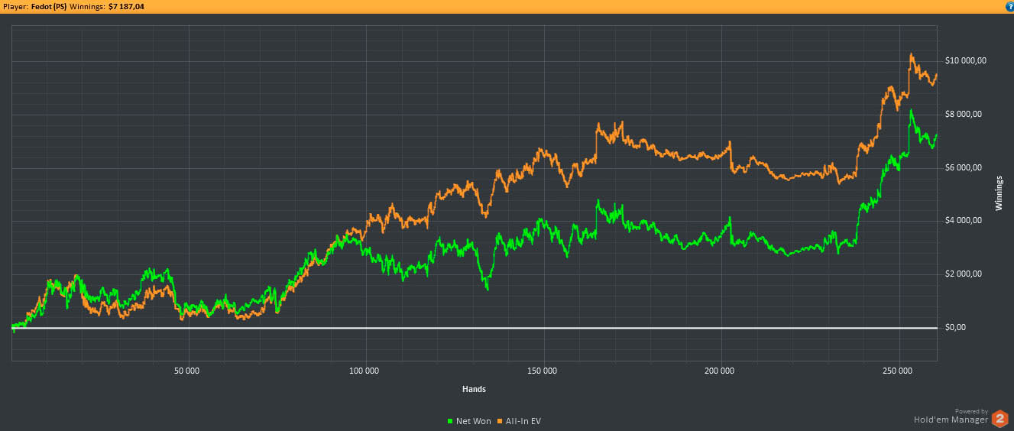Click the vertical Winnings y-axis title
The width and height of the screenshot is (1014, 431).
[x=999, y=194]
